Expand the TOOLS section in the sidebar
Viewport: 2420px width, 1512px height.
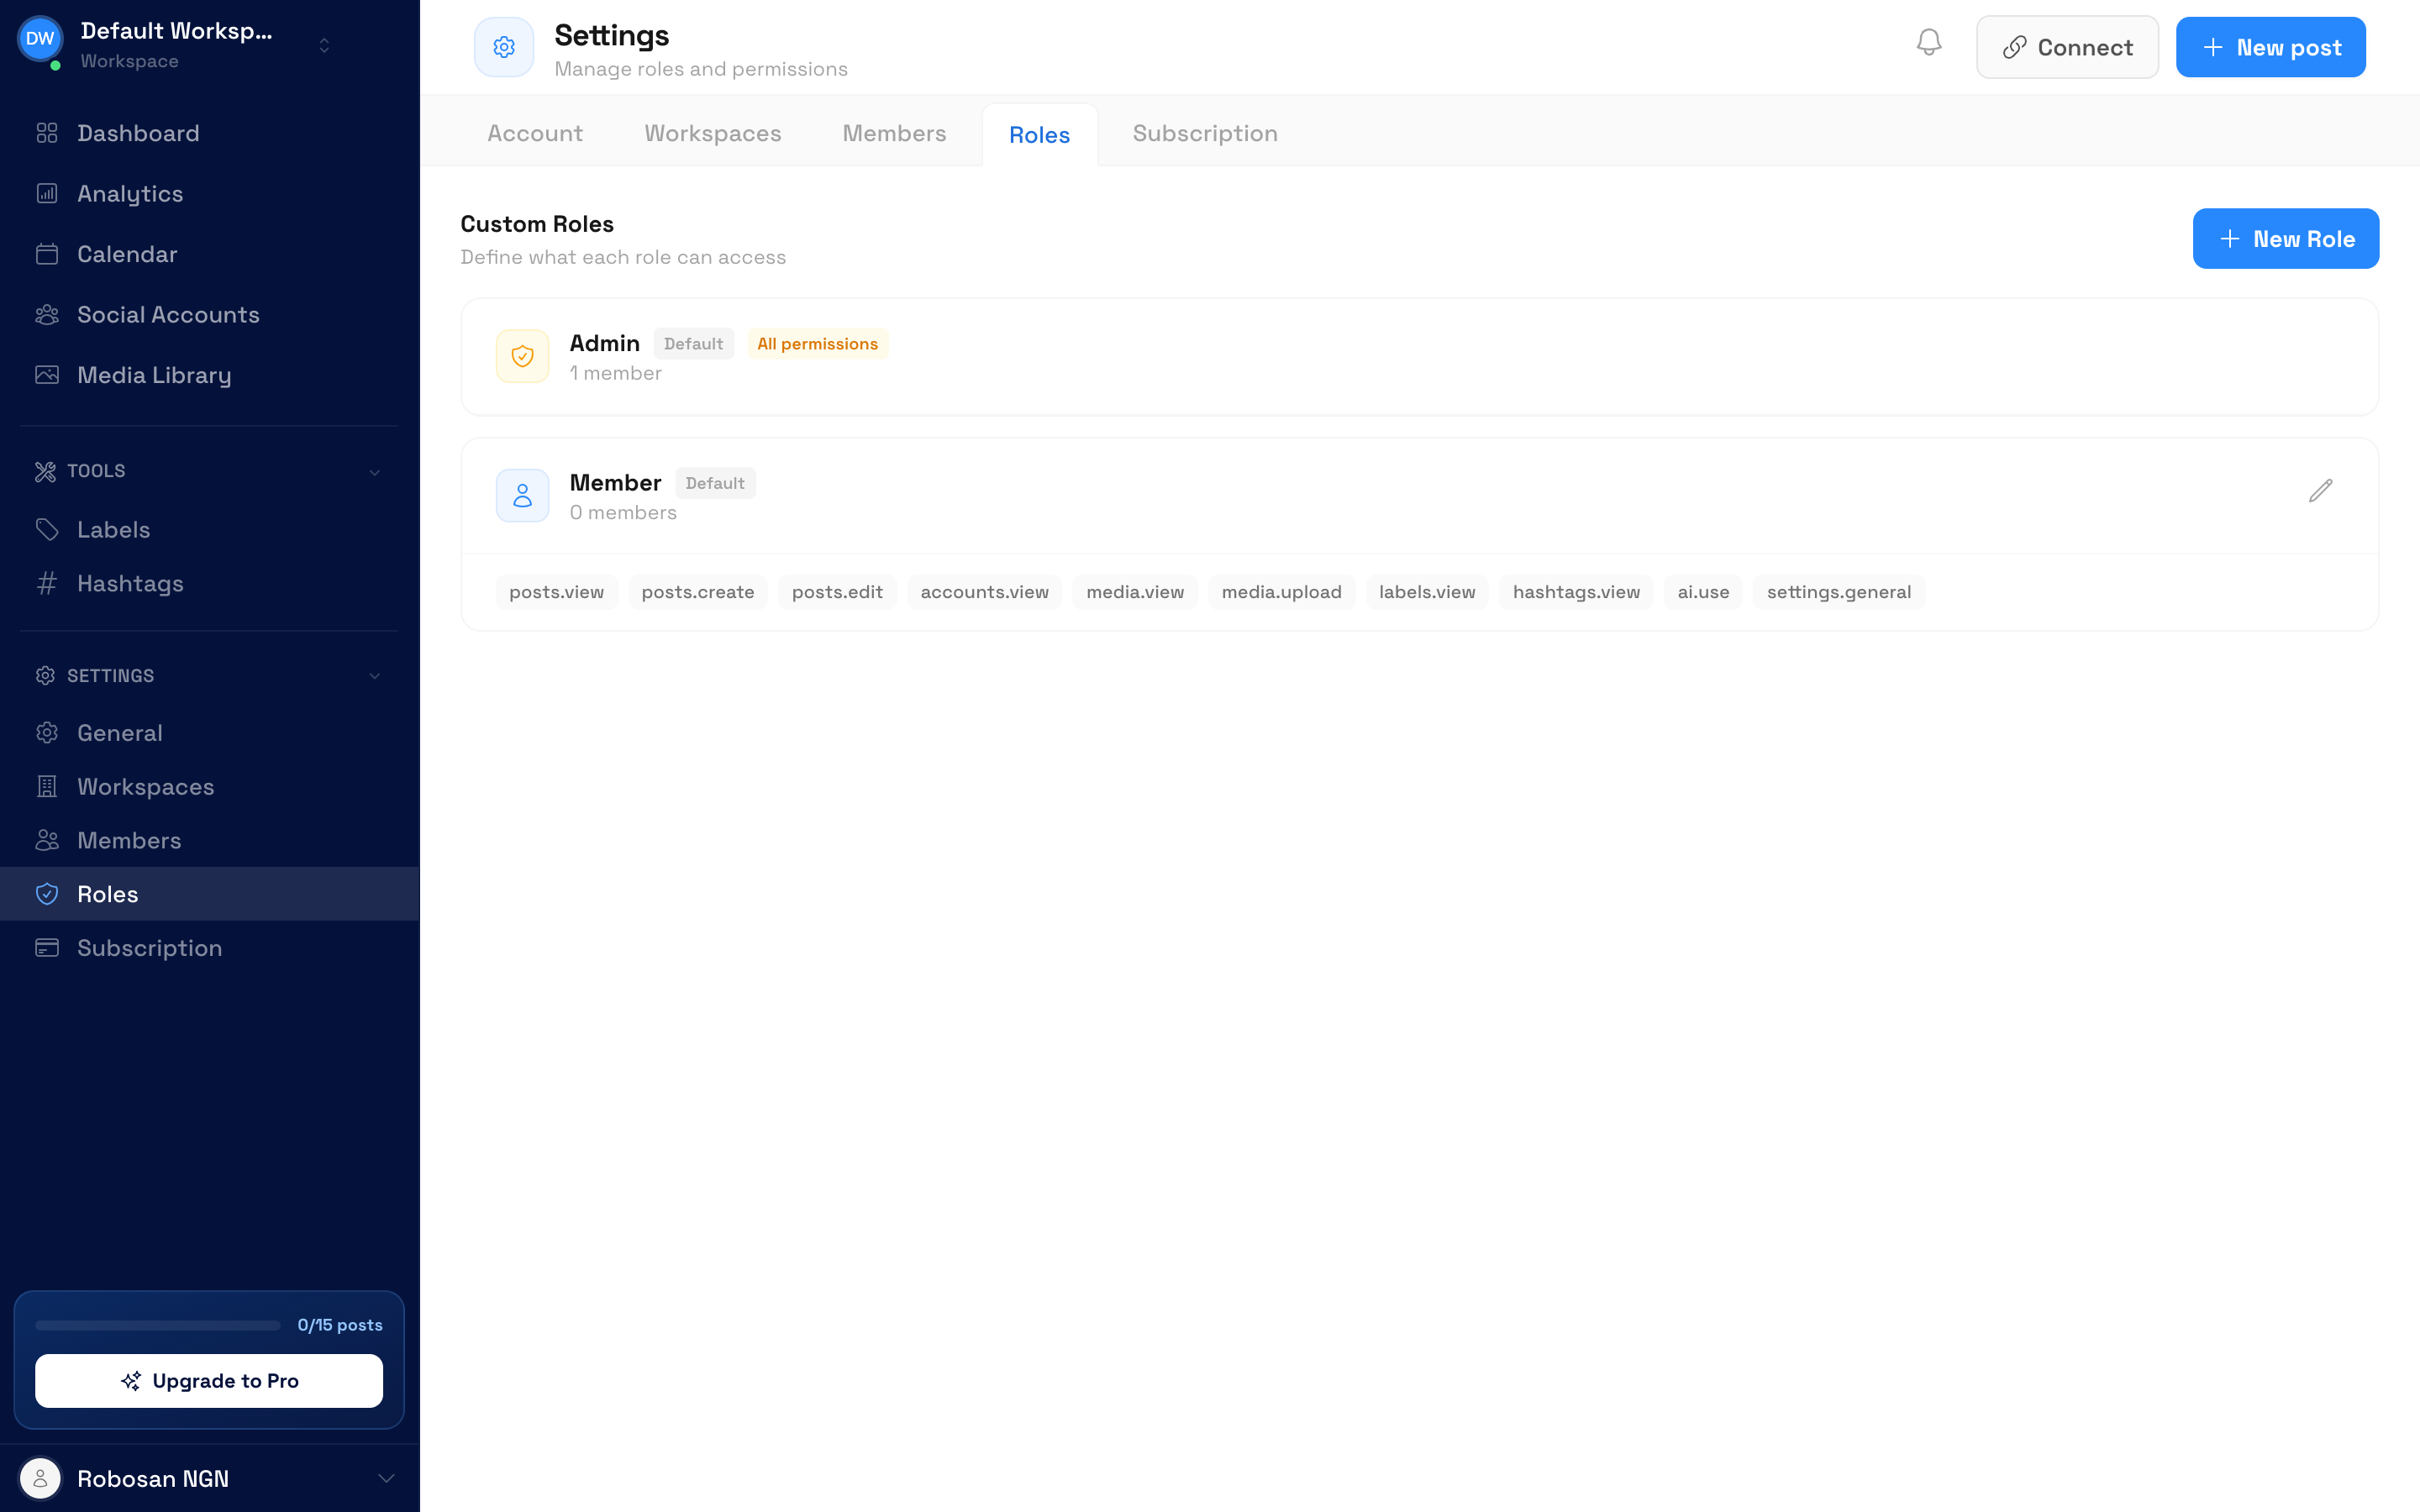pos(374,472)
